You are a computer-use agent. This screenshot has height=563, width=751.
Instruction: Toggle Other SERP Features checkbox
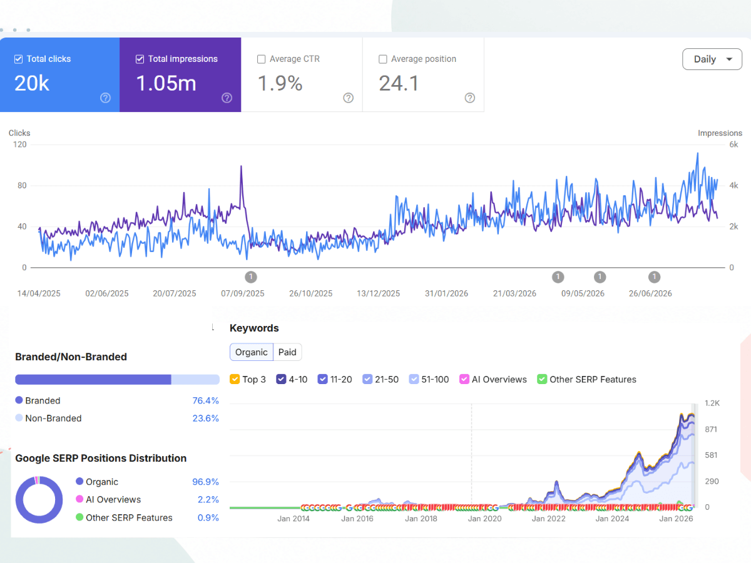click(542, 379)
